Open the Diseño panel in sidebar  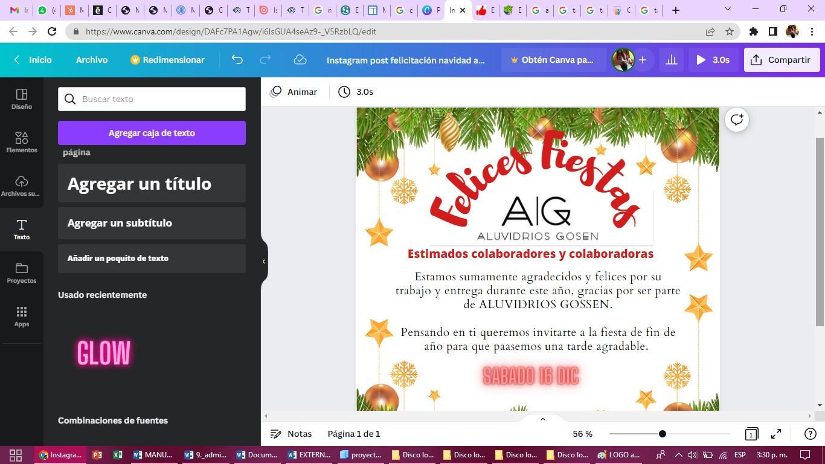coord(22,98)
